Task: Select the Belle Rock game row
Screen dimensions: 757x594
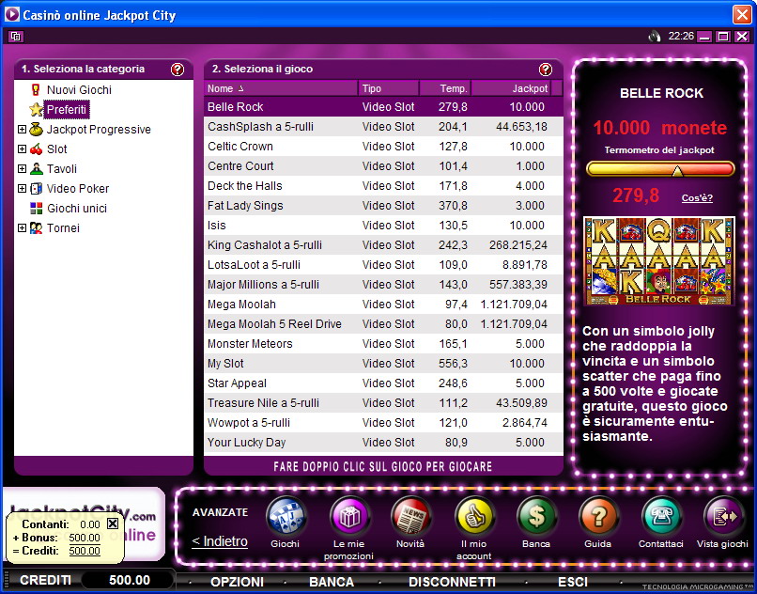Action: (383, 107)
